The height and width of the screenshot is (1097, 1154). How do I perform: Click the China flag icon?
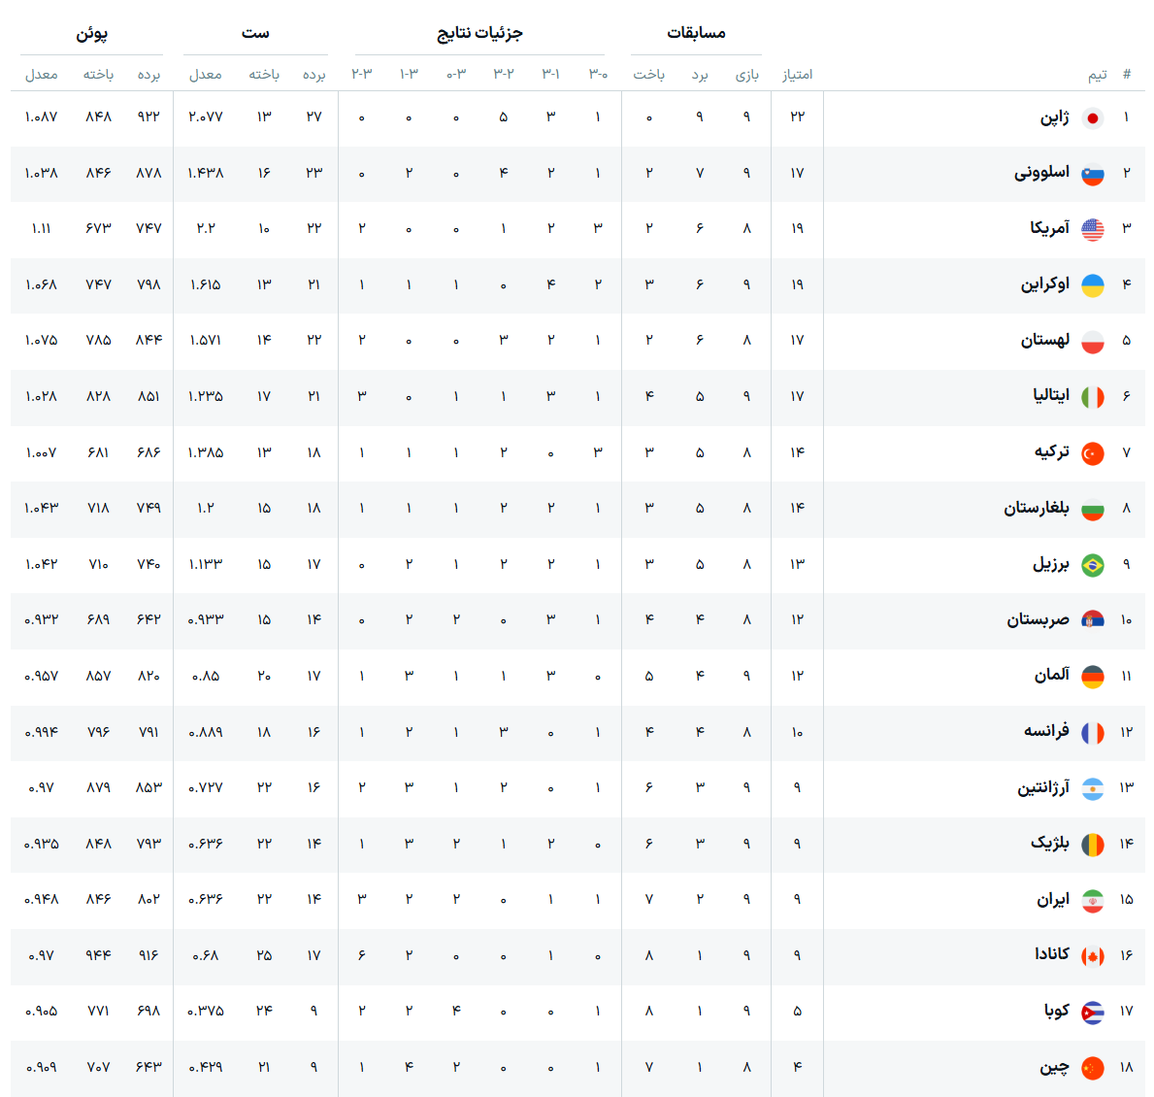tap(1092, 1068)
